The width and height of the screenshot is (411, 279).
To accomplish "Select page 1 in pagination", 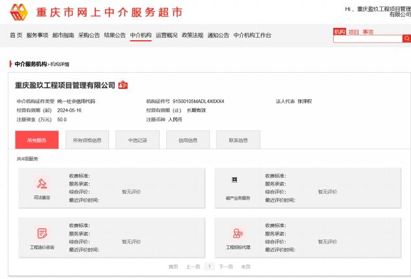I will (x=210, y=267).
